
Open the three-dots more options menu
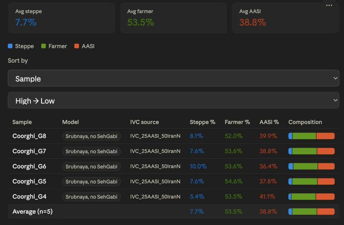click(x=329, y=5)
